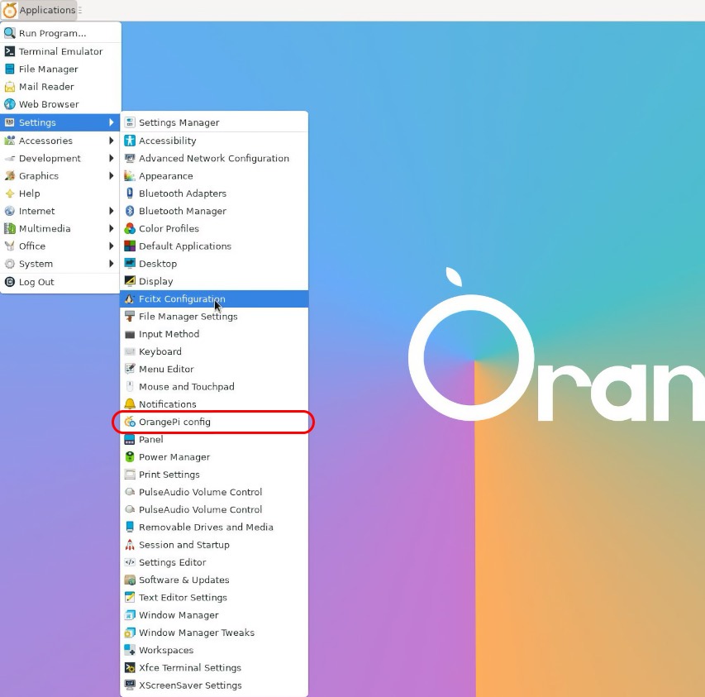705x697 pixels.
Task: Click the Appearance icon
Action: coord(130,175)
